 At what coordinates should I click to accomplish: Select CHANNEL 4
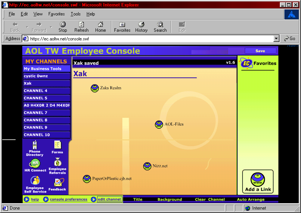tap(47, 91)
